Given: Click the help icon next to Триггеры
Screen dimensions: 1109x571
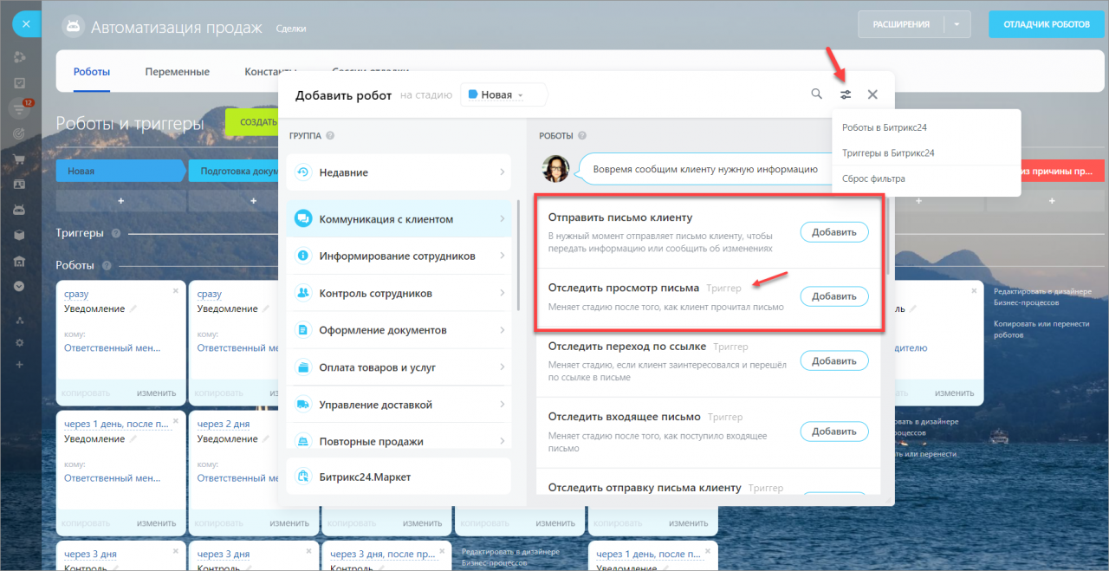Looking at the screenshot, I should [115, 233].
